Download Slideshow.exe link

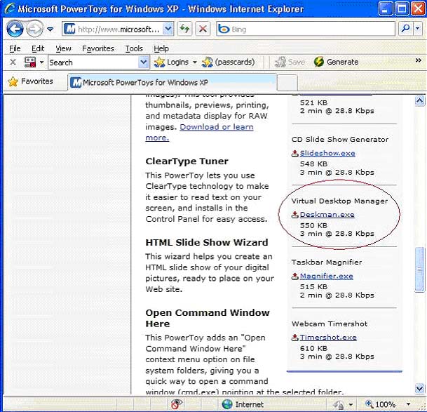tap(327, 153)
